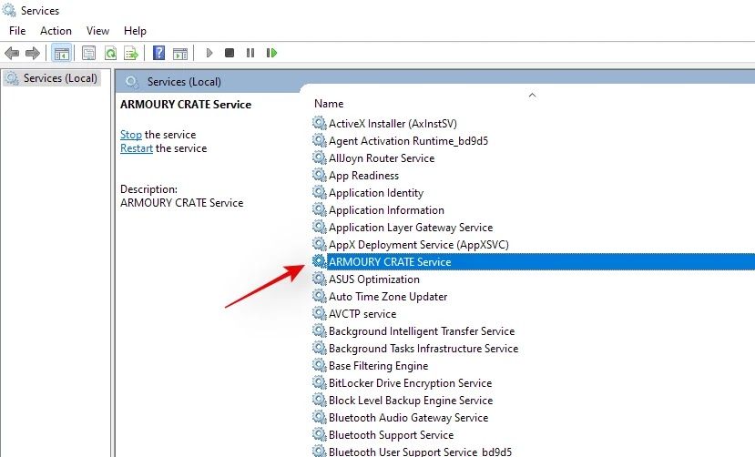Click gear icon beside ASUS Optimization

(320, 279)
